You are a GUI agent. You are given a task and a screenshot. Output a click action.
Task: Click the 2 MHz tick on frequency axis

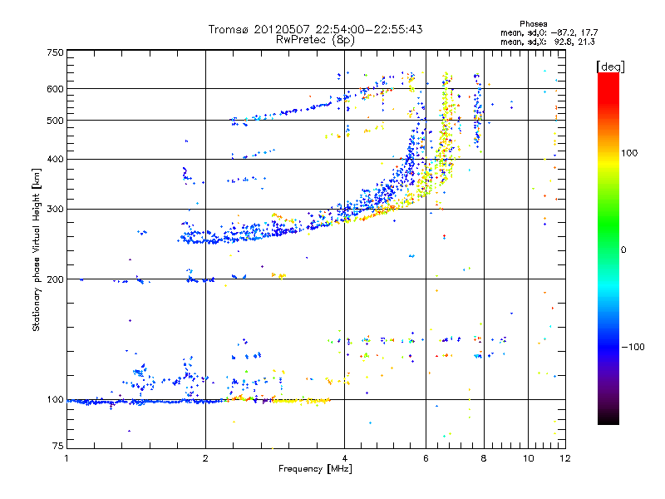[x=205, y=458]
